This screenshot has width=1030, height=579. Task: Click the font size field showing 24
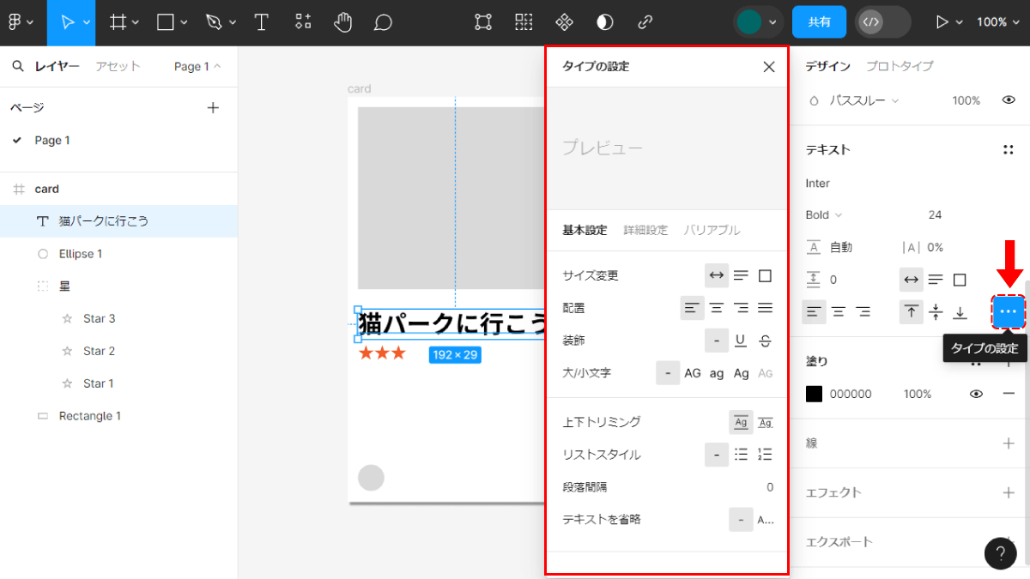point(936,214)
